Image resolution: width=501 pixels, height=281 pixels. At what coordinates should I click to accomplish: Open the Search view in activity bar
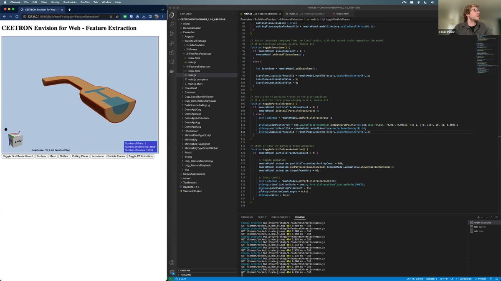[x=172, y=24]
